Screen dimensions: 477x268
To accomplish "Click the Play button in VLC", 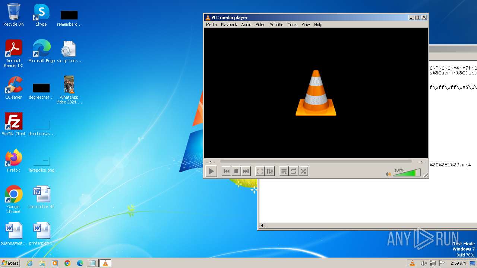I will [211, 171].
